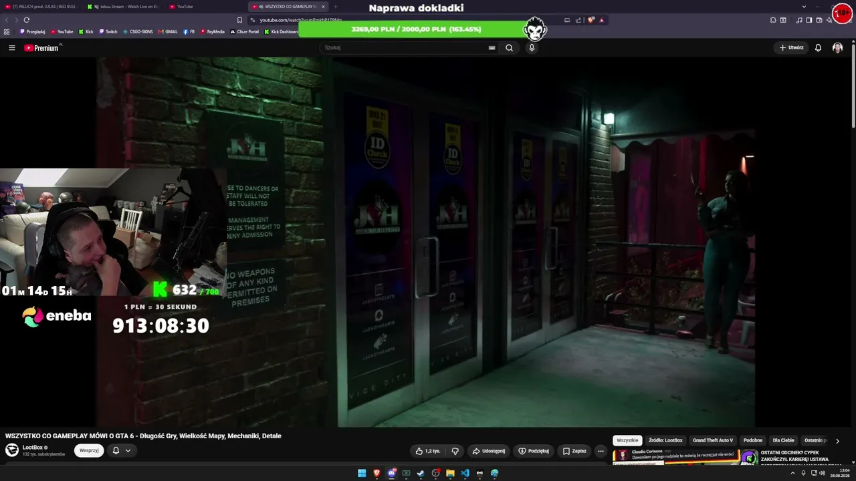This screenshot has width=856, height=481.
Task: Dislike the video thumbs-down icon
Action: tap(455, 451)
